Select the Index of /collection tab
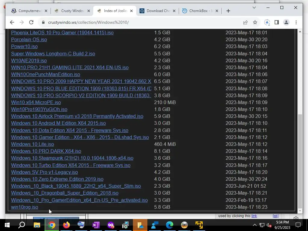Viewport: 308px width, 231px height. point(115,11)
